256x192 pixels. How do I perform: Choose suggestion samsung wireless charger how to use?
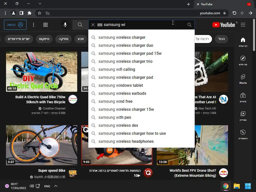[141, 133]
